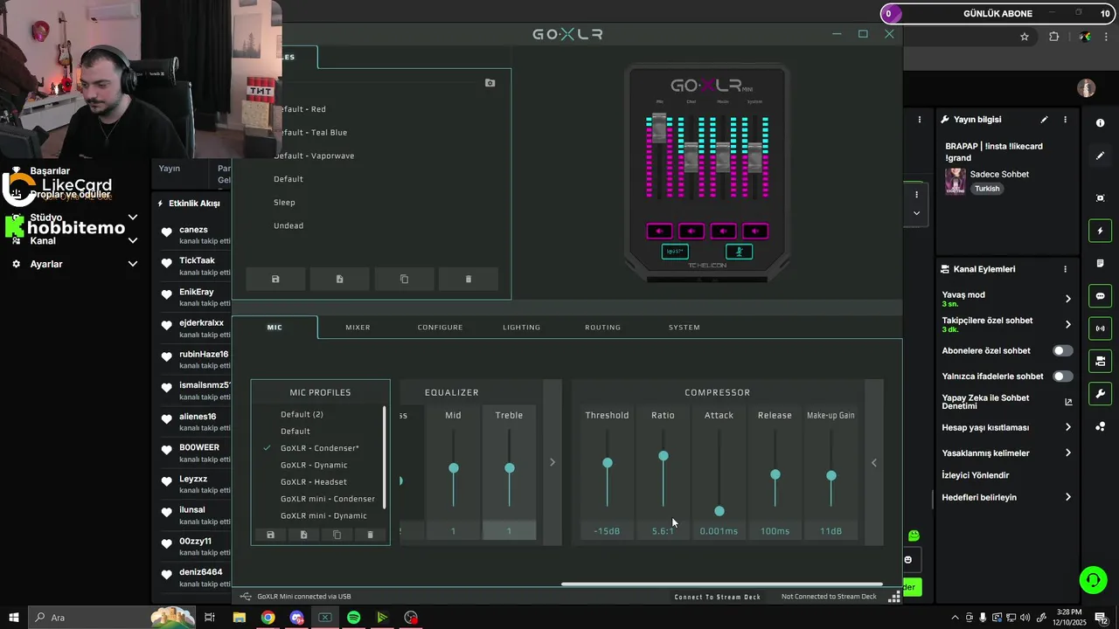Expand Takipçilere özel sohbet options

1067,324
